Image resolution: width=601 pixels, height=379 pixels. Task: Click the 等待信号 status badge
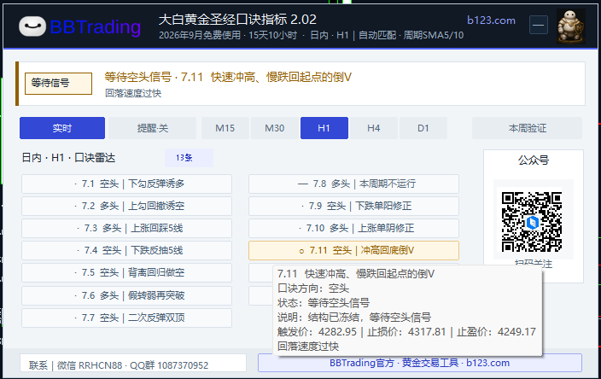point(58,83)
